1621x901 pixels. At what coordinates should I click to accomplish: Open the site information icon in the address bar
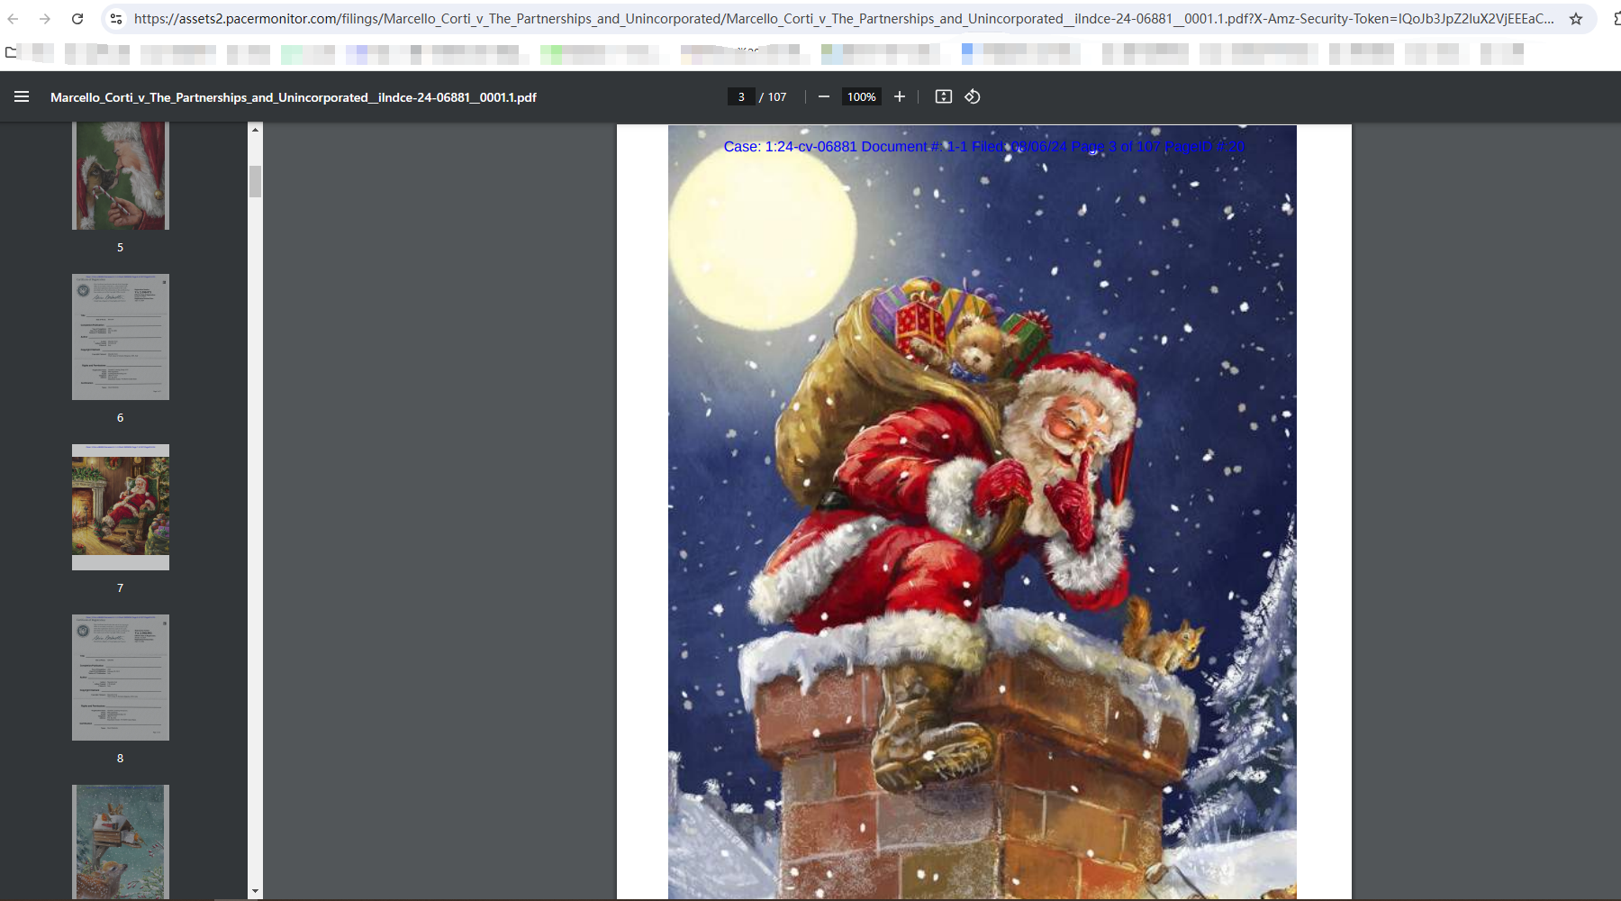tap(114, 19)
